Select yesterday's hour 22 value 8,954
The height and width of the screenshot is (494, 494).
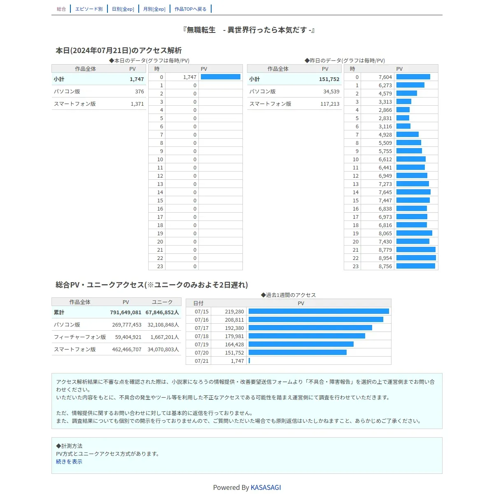pos(385,258)
